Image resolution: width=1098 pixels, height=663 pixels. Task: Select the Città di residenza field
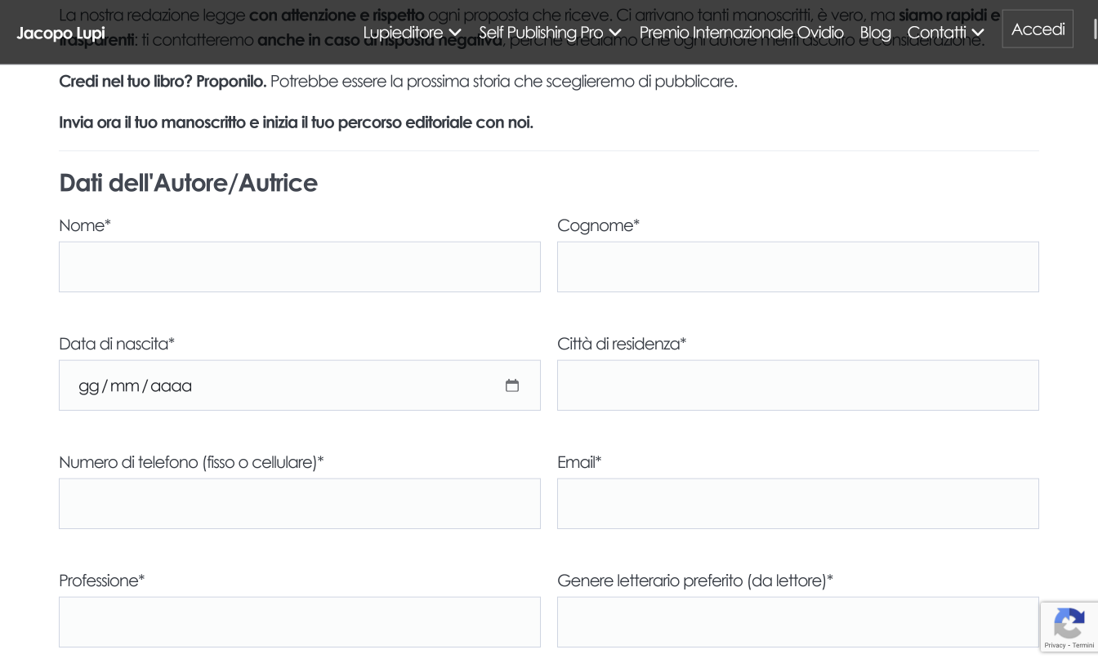(x=797, y=385)
